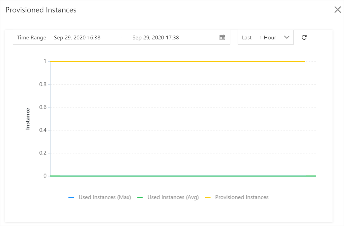Click the green Used Instances (Avg) swatch
344x226 pixels.
[x=140, y=197]
